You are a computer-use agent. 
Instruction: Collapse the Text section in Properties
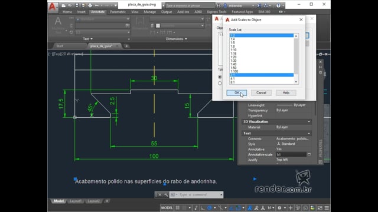(x=309, y=134)
